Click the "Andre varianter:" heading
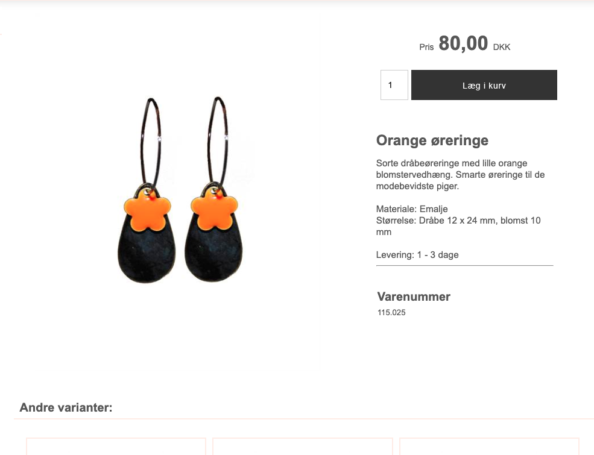This screenshot has width=594, height=455. 66,408
